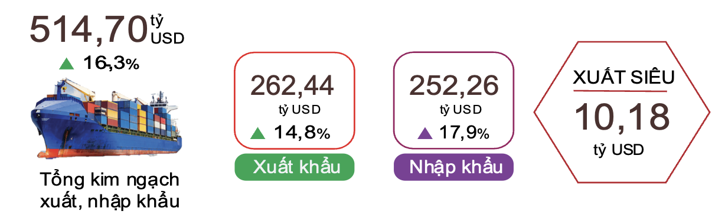Click the 17,9% import growth percentage
725x218 pixels.
point(465,133)
